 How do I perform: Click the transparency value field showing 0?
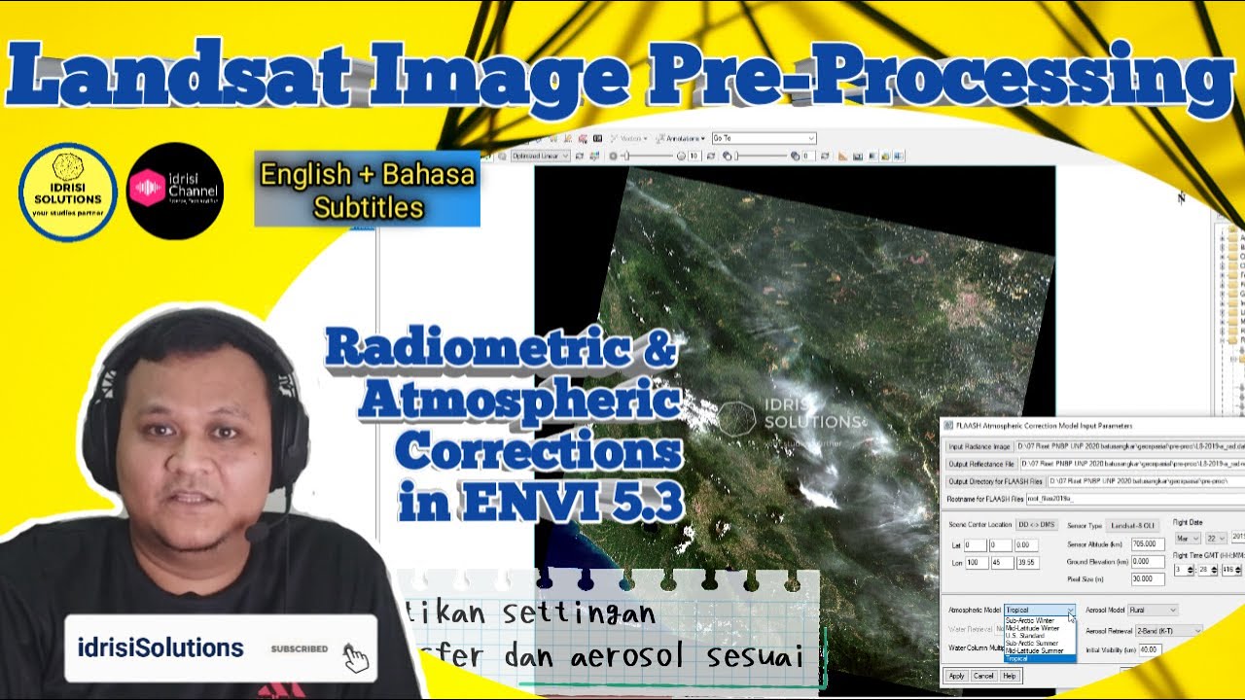coord(809,156)
